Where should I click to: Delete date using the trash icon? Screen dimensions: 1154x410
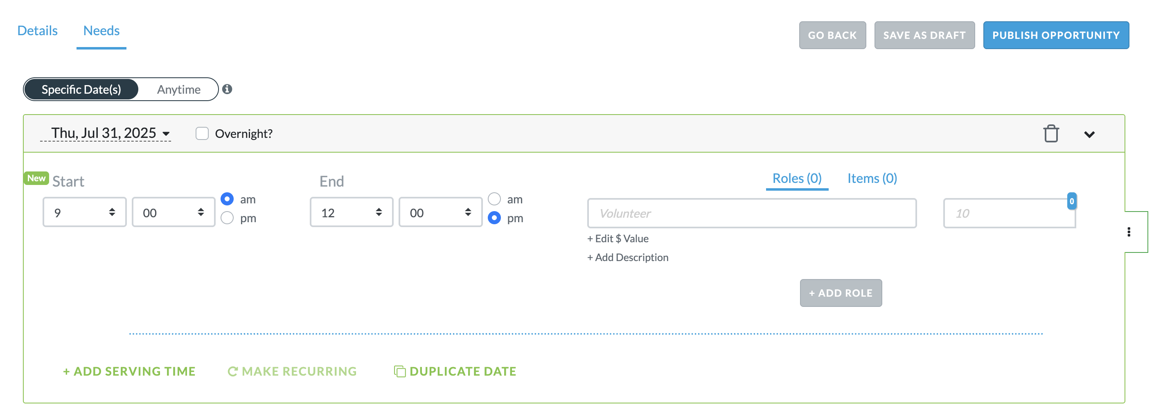(x=1050, y=133)
